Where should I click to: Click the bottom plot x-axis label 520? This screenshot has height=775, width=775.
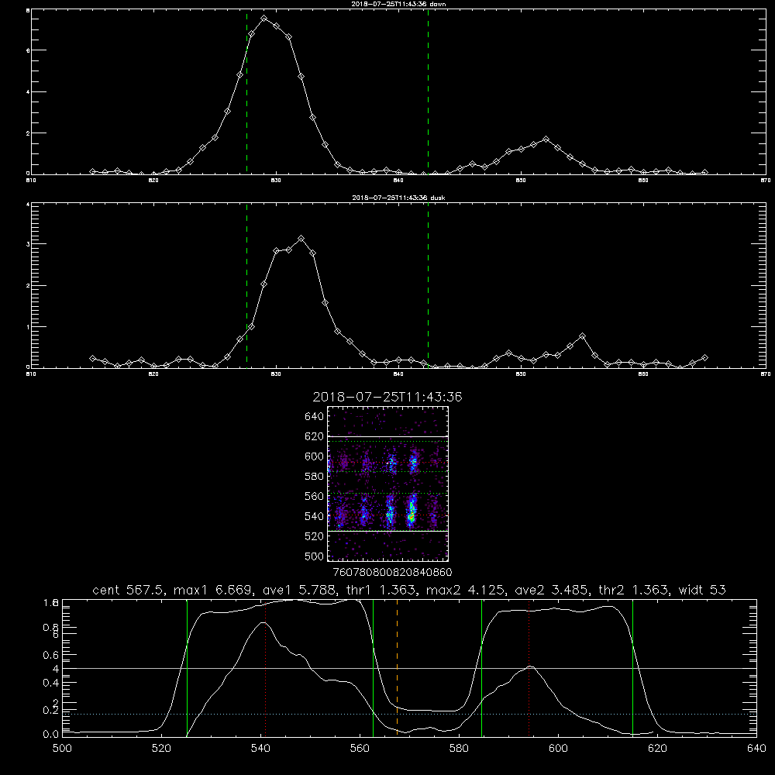pyautogui.click(x=161, y=749)
